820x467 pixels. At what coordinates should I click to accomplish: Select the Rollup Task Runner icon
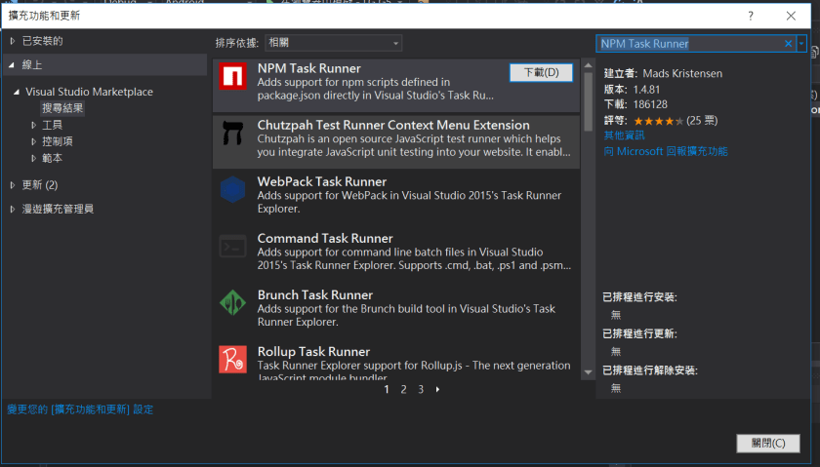(x=232, y=360)
